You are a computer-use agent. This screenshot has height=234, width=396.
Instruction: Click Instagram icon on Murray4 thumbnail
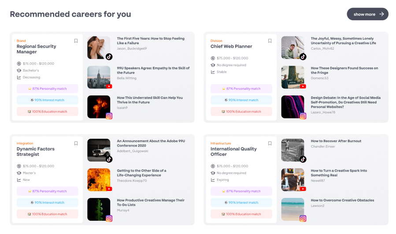109,219
